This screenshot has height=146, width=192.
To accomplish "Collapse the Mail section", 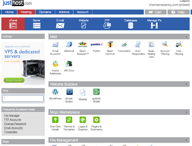I will (186, 36).
